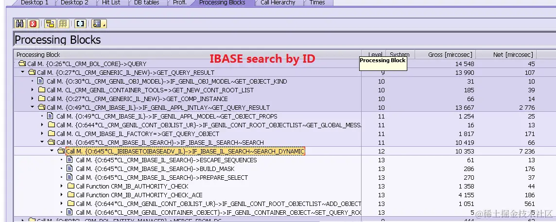Image resolution: width=556 pixels, height=222 pixels.
Task: Collapse the SEARCH_DYNAMIC node
Action: pos(52,151)
